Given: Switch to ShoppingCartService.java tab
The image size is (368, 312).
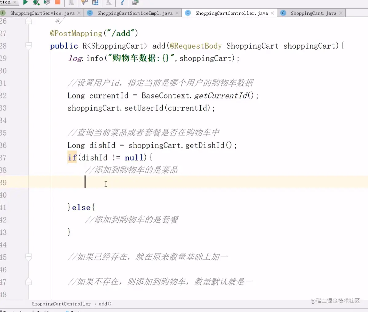Looking at the screenshot, I should pos(42,13).
